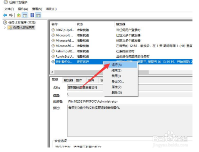Image resolution: width=199 pixels, height=152 pixels.
Task: Choose 禁用(I) in the context menu
Action: click(x=120, y=76)
